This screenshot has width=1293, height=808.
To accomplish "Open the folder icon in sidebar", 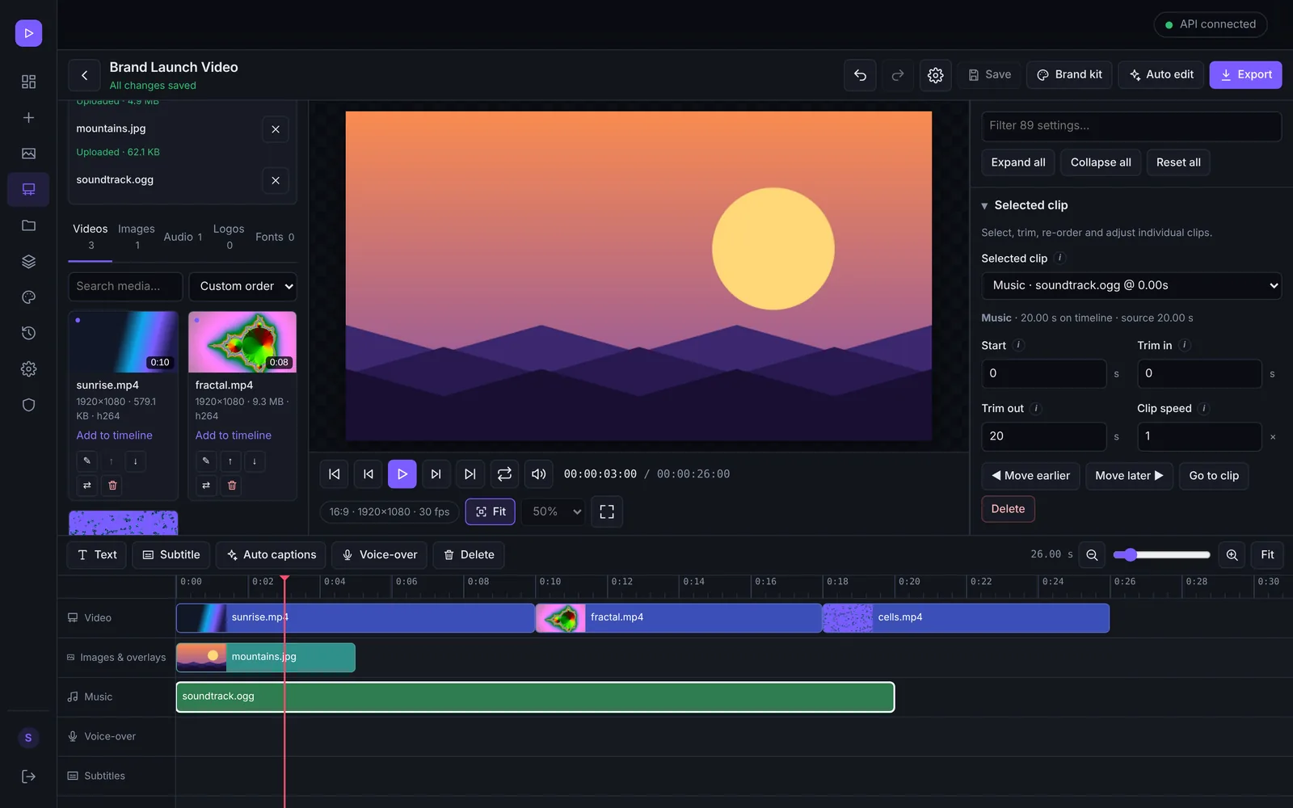I will pyautogui.click(x=28, y=225).
